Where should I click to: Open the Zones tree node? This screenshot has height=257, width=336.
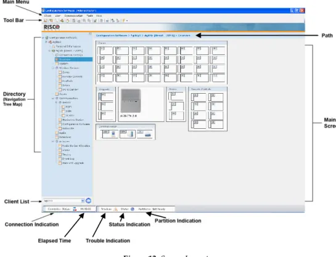[66, 72]
